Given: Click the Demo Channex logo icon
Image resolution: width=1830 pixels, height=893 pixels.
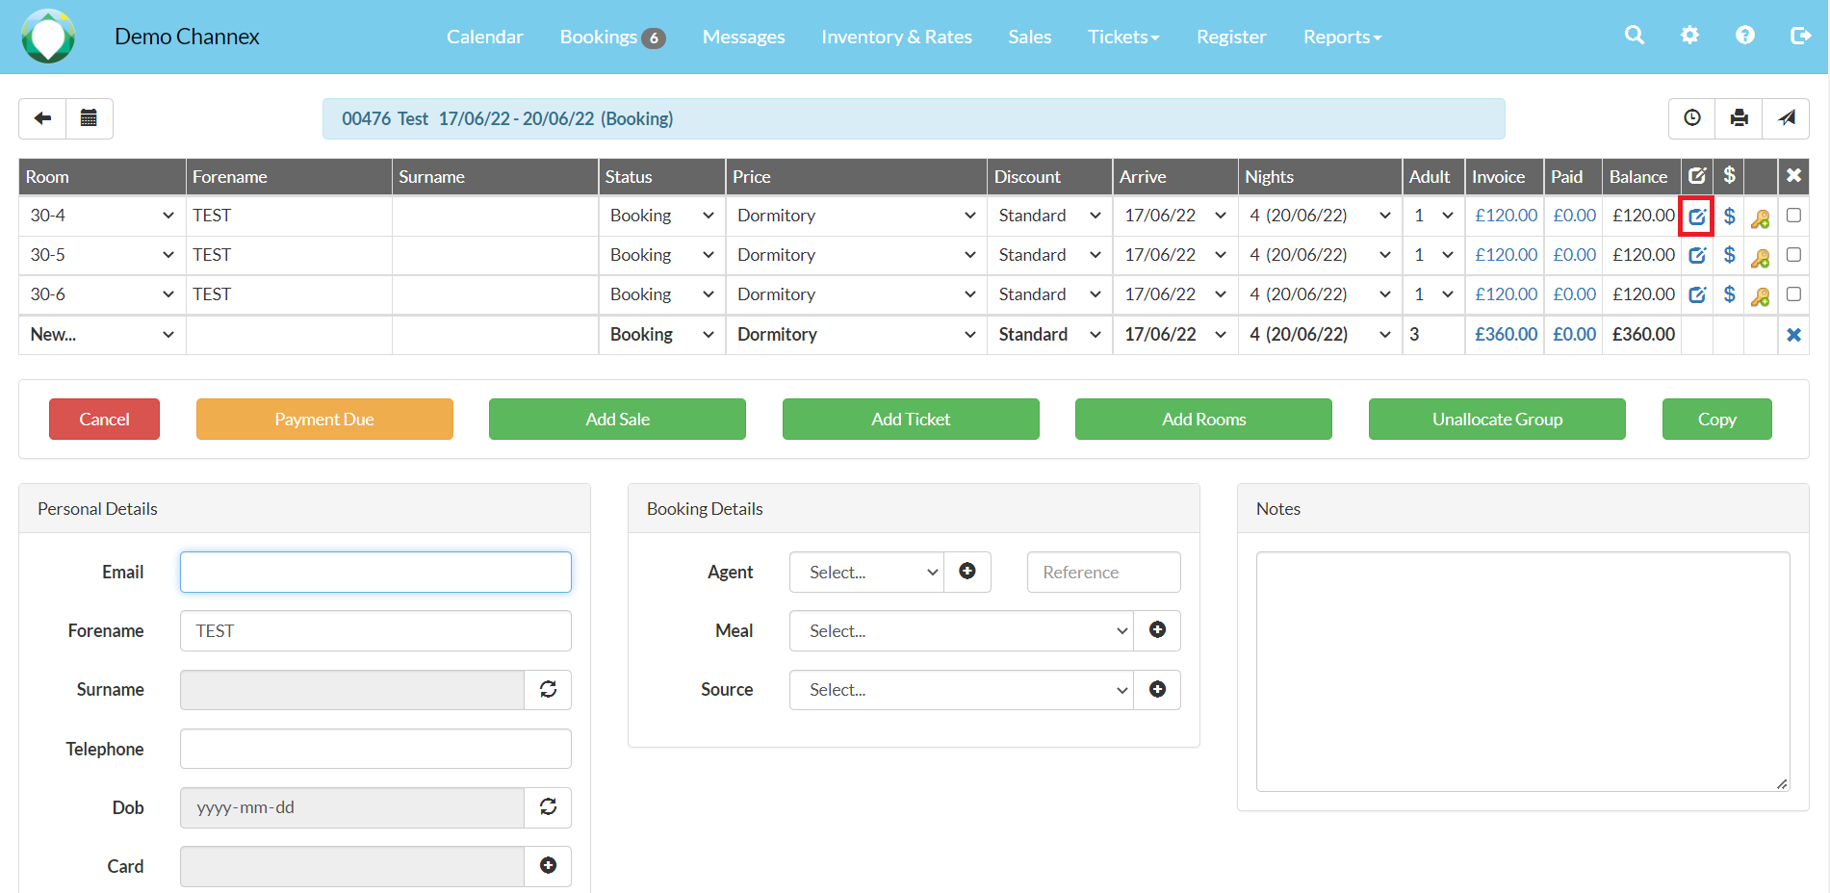Looking at the screenshot, I should point(48,37).
